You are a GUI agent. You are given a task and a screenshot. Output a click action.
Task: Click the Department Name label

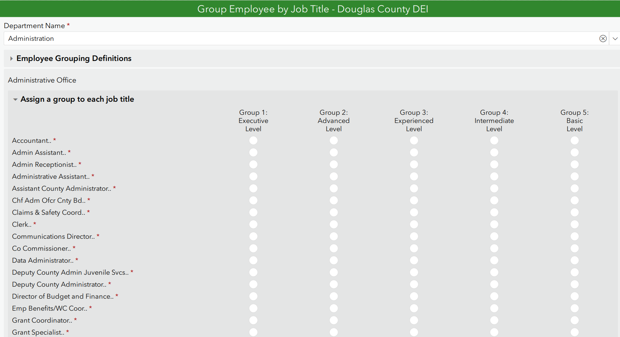(x=34, y=26)
